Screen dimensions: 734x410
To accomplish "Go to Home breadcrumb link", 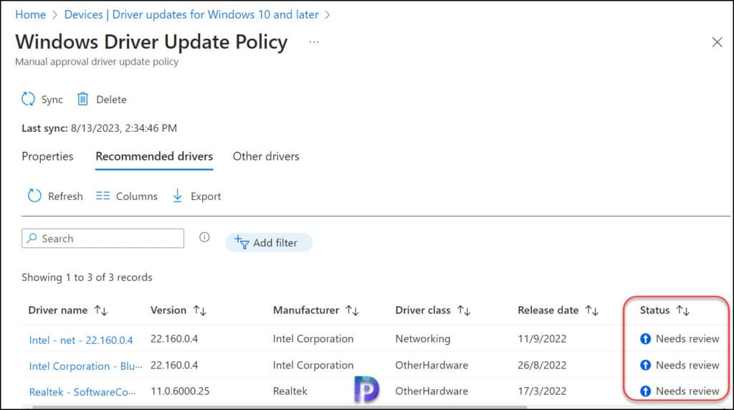I will 30,14.
